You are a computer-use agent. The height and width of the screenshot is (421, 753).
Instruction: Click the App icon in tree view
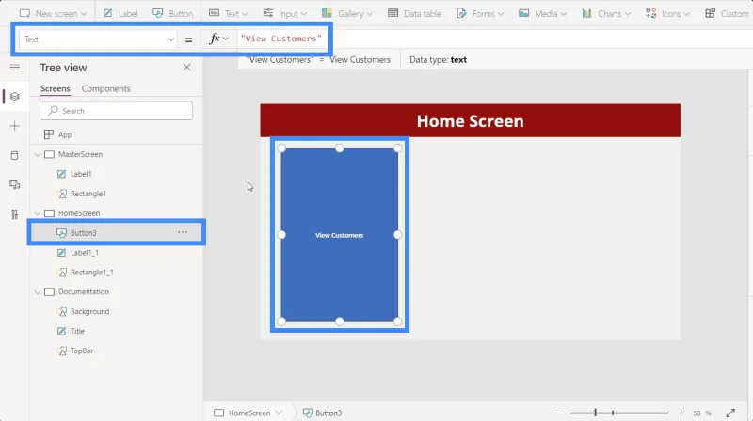coord(49,134)
